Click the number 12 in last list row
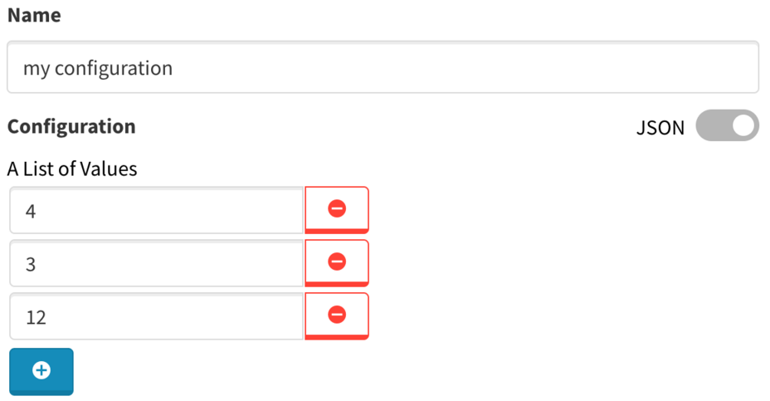This screenshot has width=770, height=401. [36, 317]
